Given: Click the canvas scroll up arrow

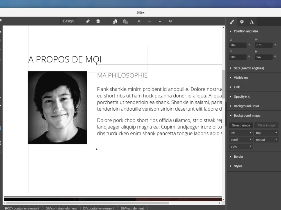Looking at the screenshot, I should point(223,27).
